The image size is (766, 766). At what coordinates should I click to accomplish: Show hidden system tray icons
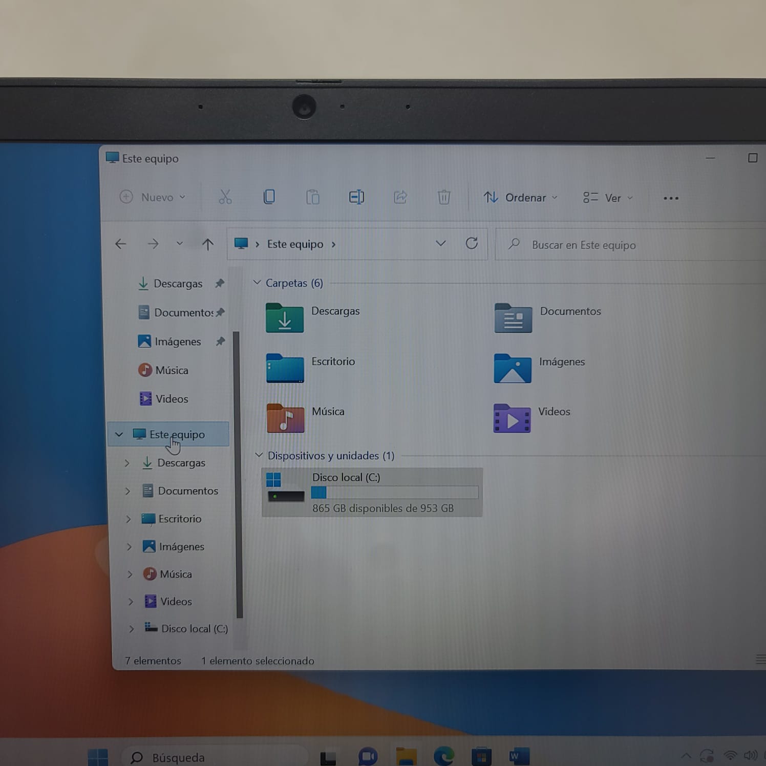pyautogui.click(x=686, y=756)
